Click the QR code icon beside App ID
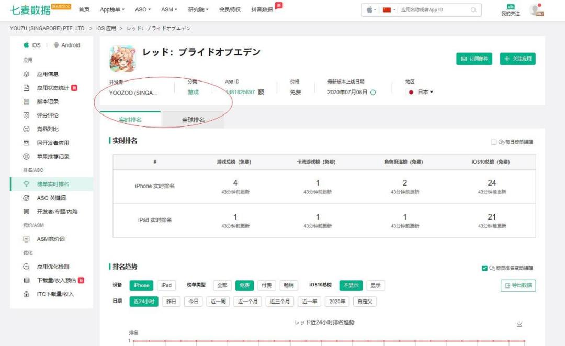565x346 pixels. click(261, 92)
